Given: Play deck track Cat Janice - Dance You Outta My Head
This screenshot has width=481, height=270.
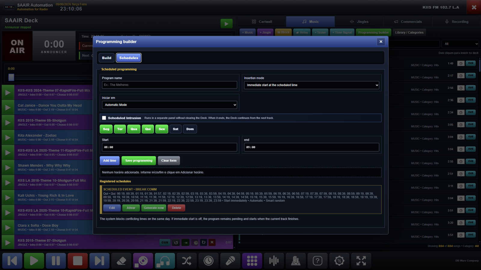Looking at the screenshot, I should tap(8, 107).
